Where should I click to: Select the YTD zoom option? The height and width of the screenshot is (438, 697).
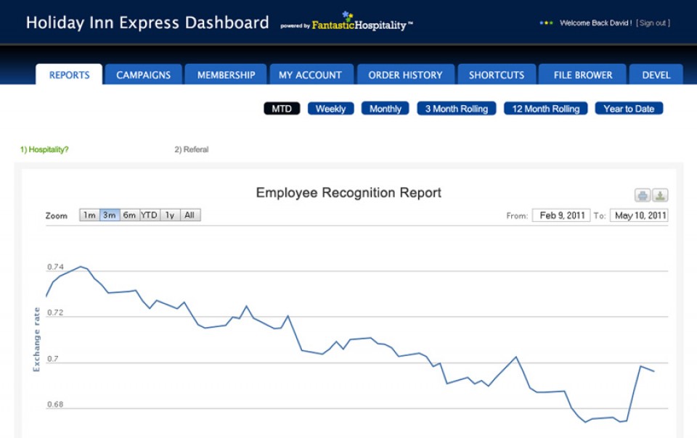149,215
